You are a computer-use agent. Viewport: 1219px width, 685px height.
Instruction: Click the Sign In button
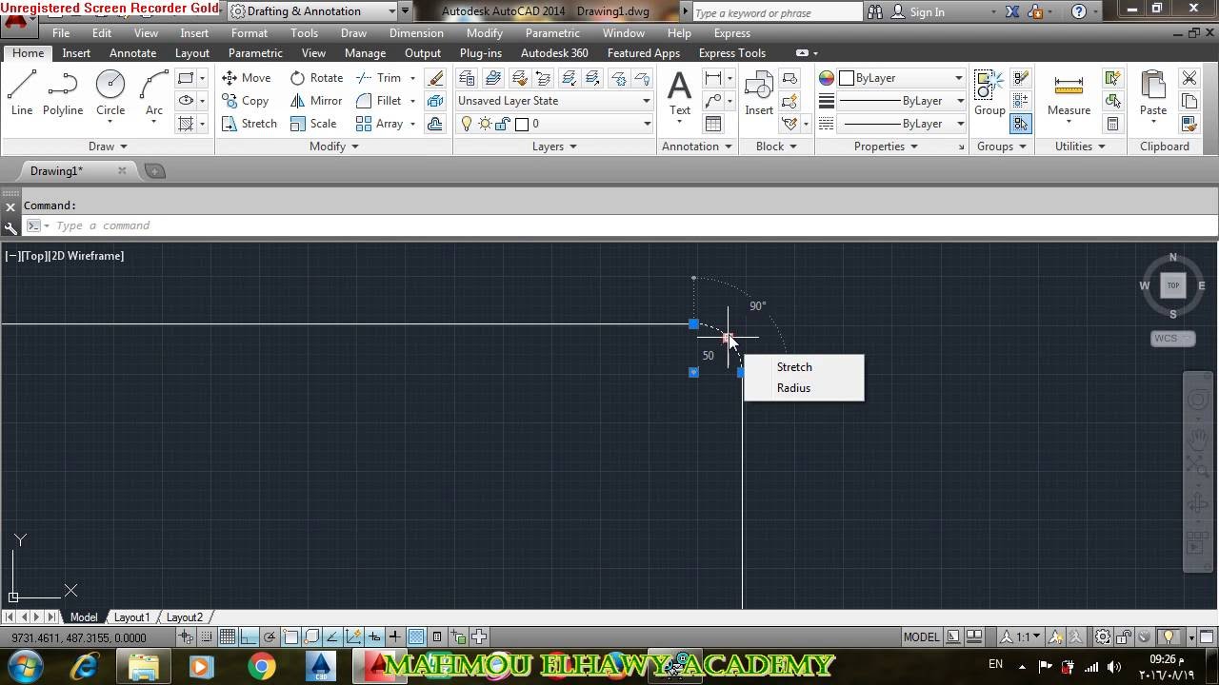919,12
